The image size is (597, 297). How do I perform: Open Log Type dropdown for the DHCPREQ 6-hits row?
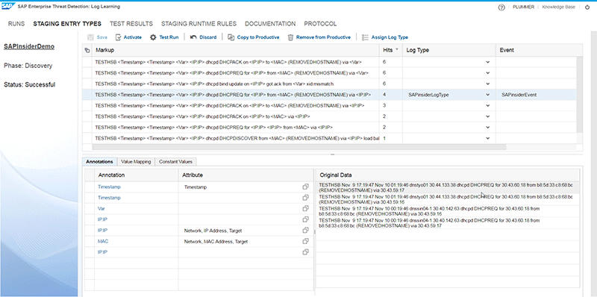[x=488, y=72]
